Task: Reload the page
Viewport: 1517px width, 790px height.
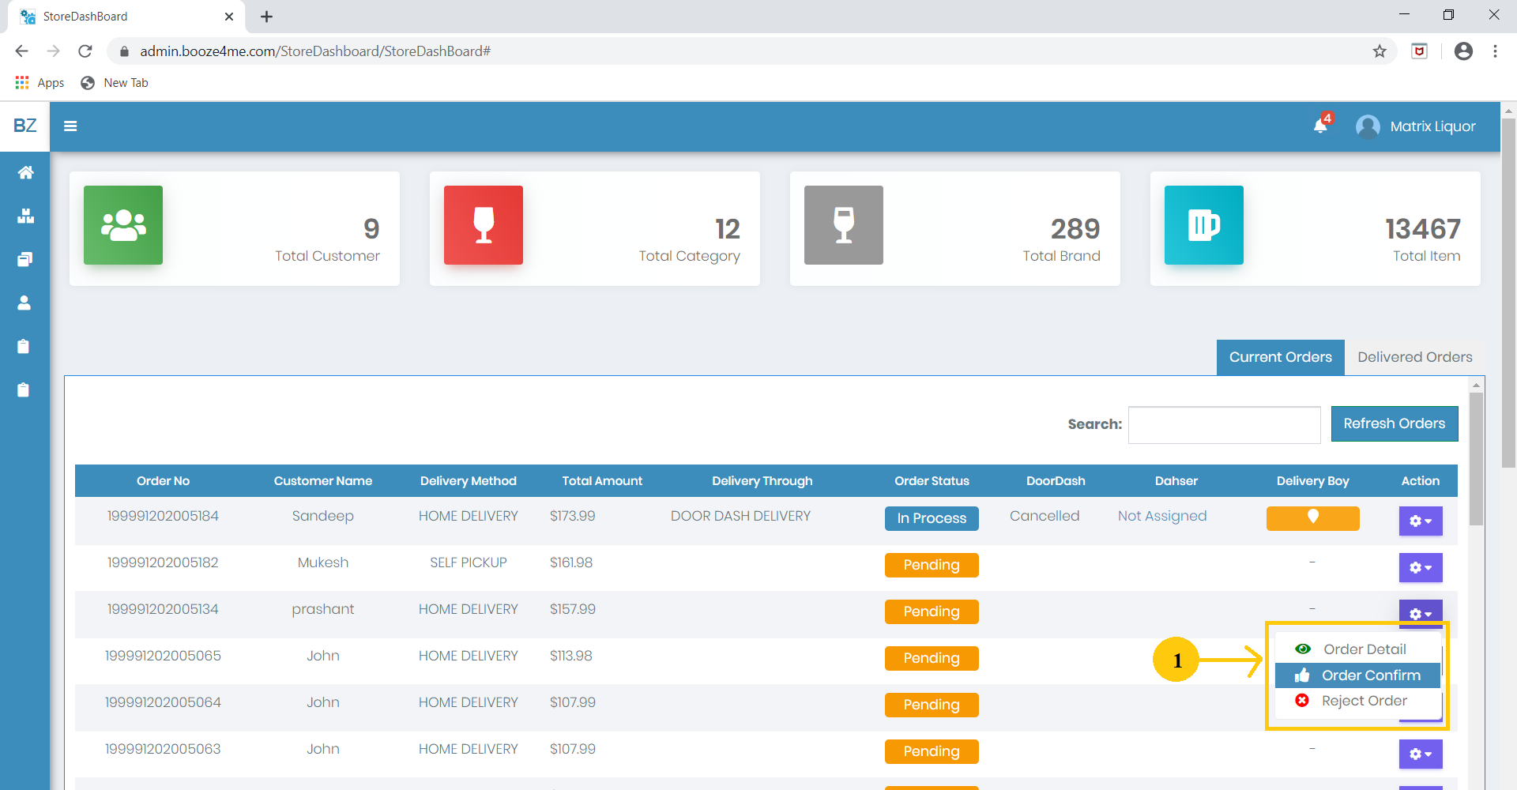Action: [x=85, y=51]
